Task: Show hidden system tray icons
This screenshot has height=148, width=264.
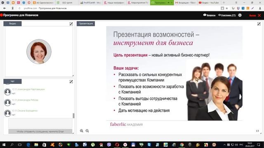Action: tap(224, 145)
